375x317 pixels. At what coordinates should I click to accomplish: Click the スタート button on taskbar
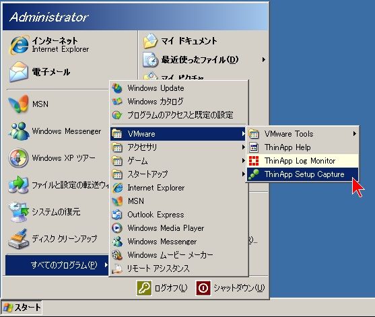(22, 308)
